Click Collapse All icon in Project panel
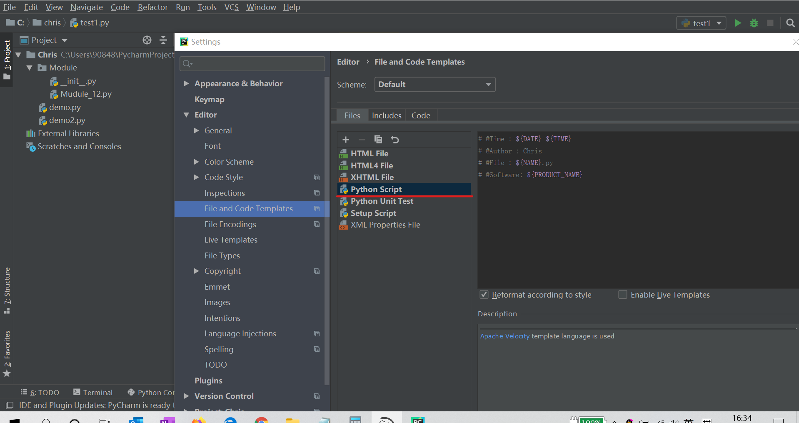The width and height of the screenshot is (799, 423). 163,40
